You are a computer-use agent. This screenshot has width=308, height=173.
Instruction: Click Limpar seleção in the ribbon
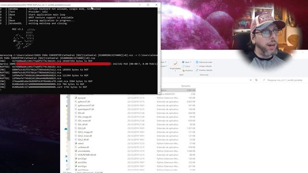[204, 66]
